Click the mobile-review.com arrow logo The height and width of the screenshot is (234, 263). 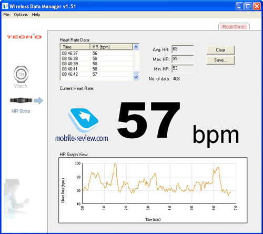[x=83, y=120]
